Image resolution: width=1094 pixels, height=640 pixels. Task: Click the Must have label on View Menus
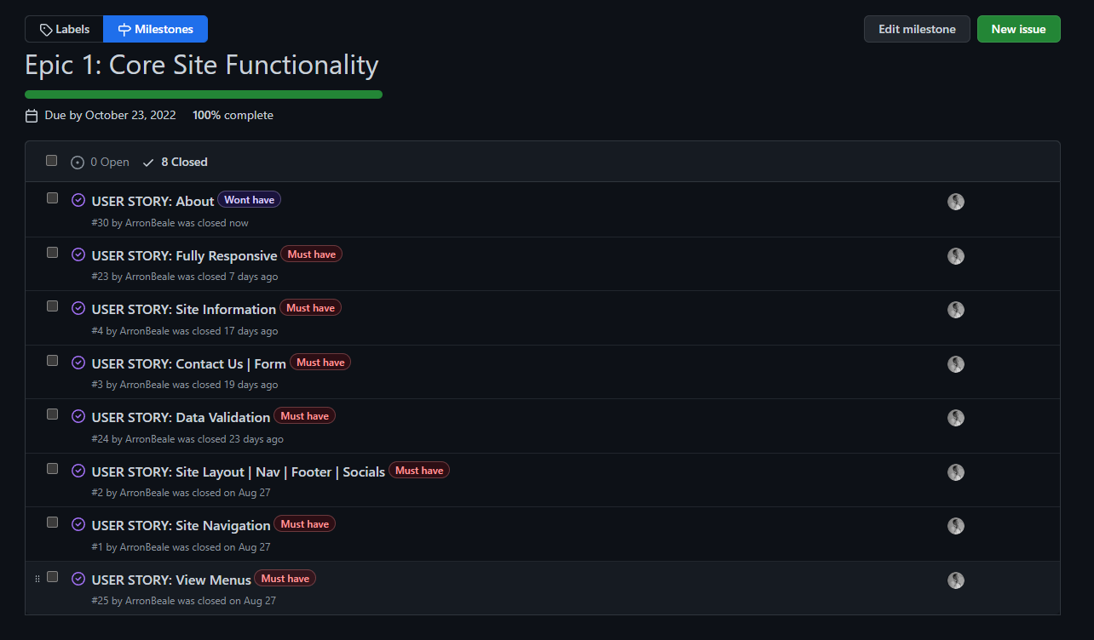(x=285, y=579)
